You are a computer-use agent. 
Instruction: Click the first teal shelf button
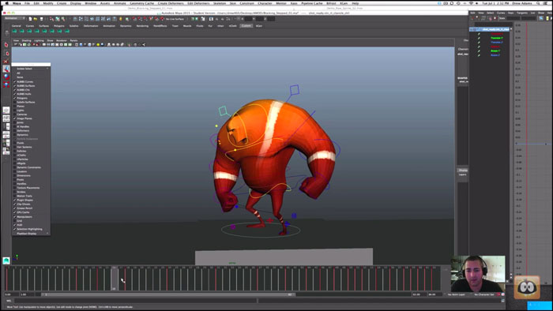tap(14, 31)
